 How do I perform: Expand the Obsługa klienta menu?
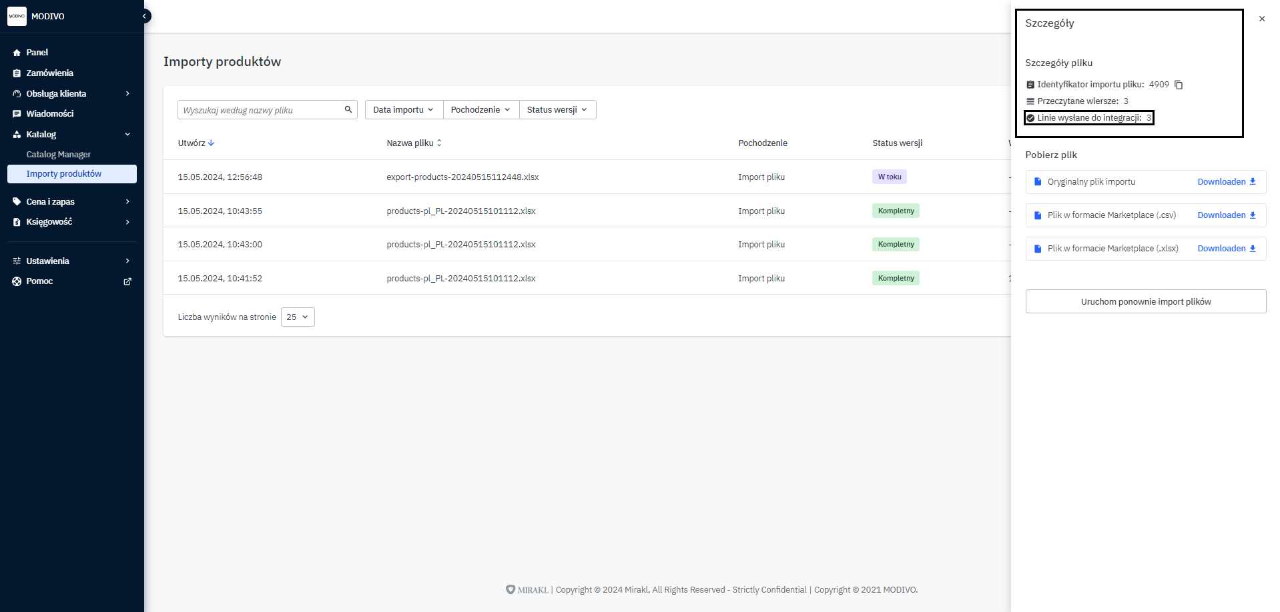(x=127, y=94)
